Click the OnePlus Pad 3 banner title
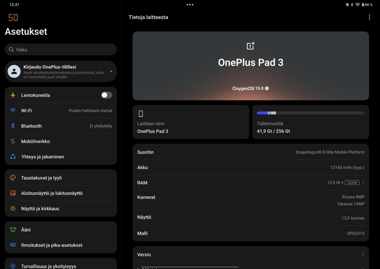Viewport: 380px width, 269px height. [x=251, y=62]
